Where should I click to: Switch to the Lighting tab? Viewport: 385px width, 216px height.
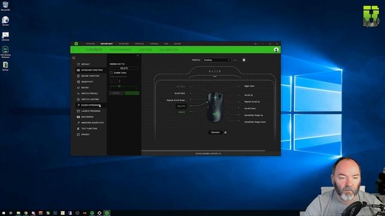click(146, 50)
